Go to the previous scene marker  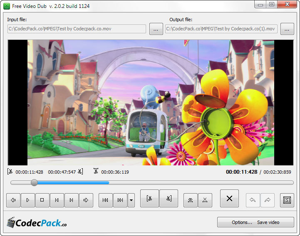click(105, 200)
